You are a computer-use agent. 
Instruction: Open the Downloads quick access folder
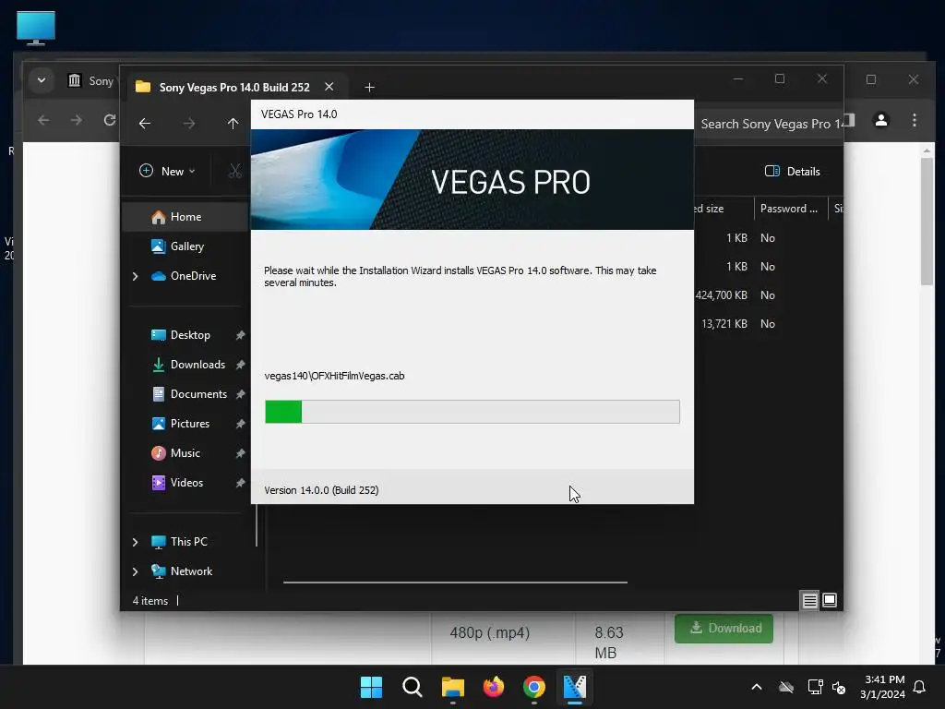[197, 365]
